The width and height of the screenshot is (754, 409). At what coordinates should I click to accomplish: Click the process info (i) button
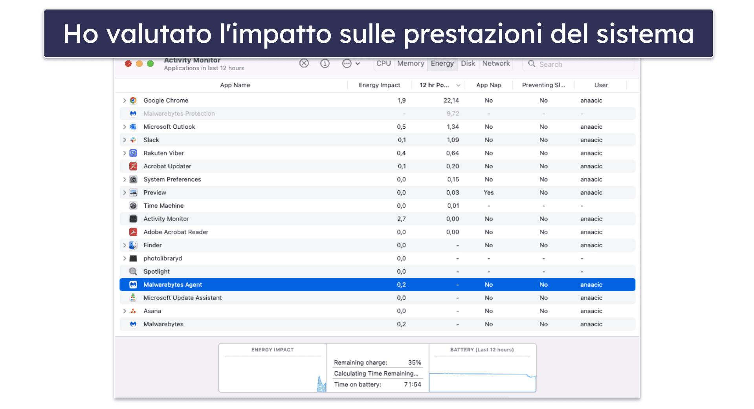[x=325, y=63]
